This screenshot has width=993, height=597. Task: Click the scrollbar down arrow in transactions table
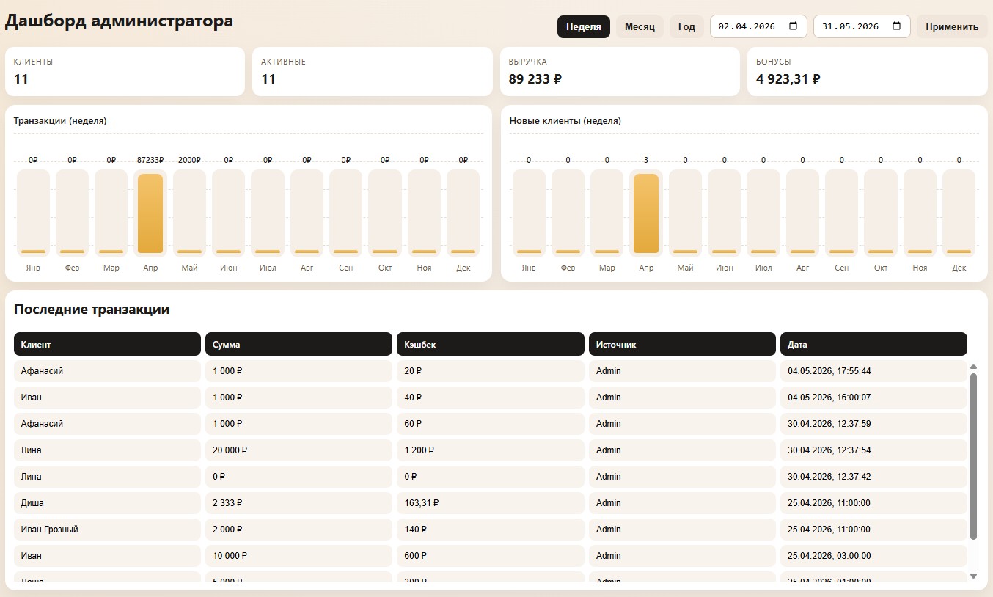973,576
